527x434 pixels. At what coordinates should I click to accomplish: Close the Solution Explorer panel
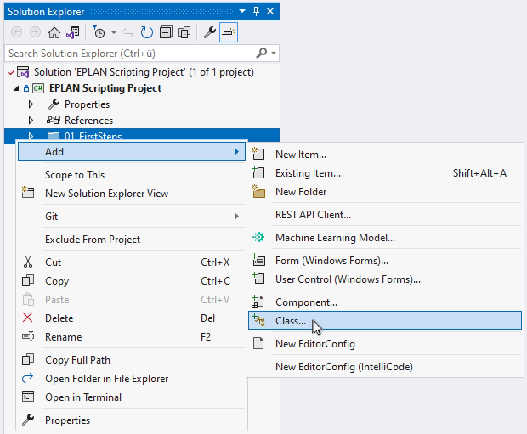point(270,11)
